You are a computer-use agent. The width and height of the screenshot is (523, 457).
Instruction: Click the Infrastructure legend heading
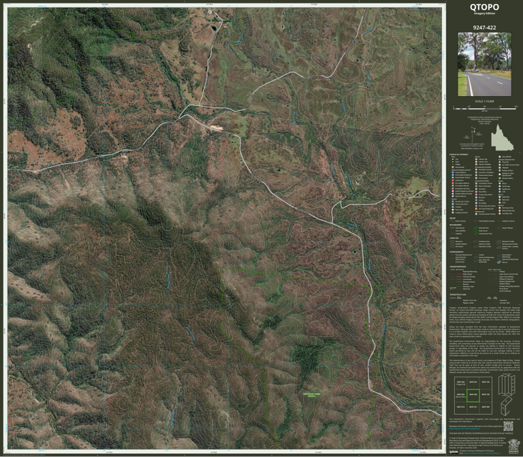pos(458,295)
